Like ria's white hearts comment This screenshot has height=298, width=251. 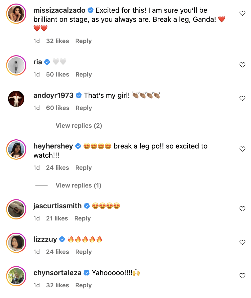click(242, 65)
